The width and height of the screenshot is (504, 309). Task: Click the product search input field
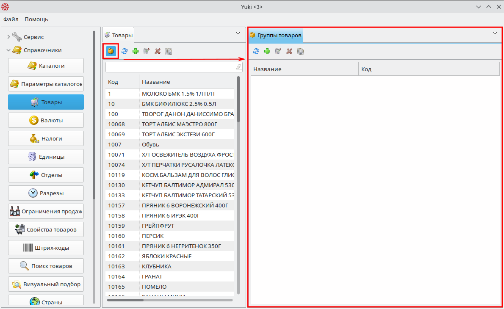coord(169,67)
